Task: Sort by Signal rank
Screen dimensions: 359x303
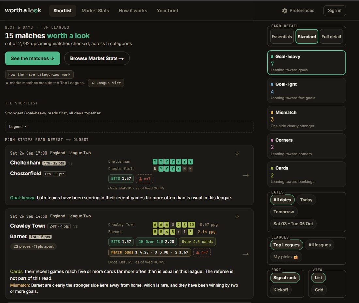Action: [285, 278]
